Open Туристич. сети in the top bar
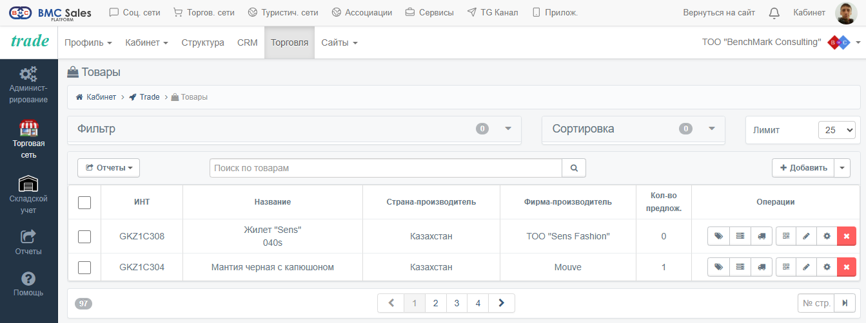Screen dimensions: 866x323 pos(283,12)
